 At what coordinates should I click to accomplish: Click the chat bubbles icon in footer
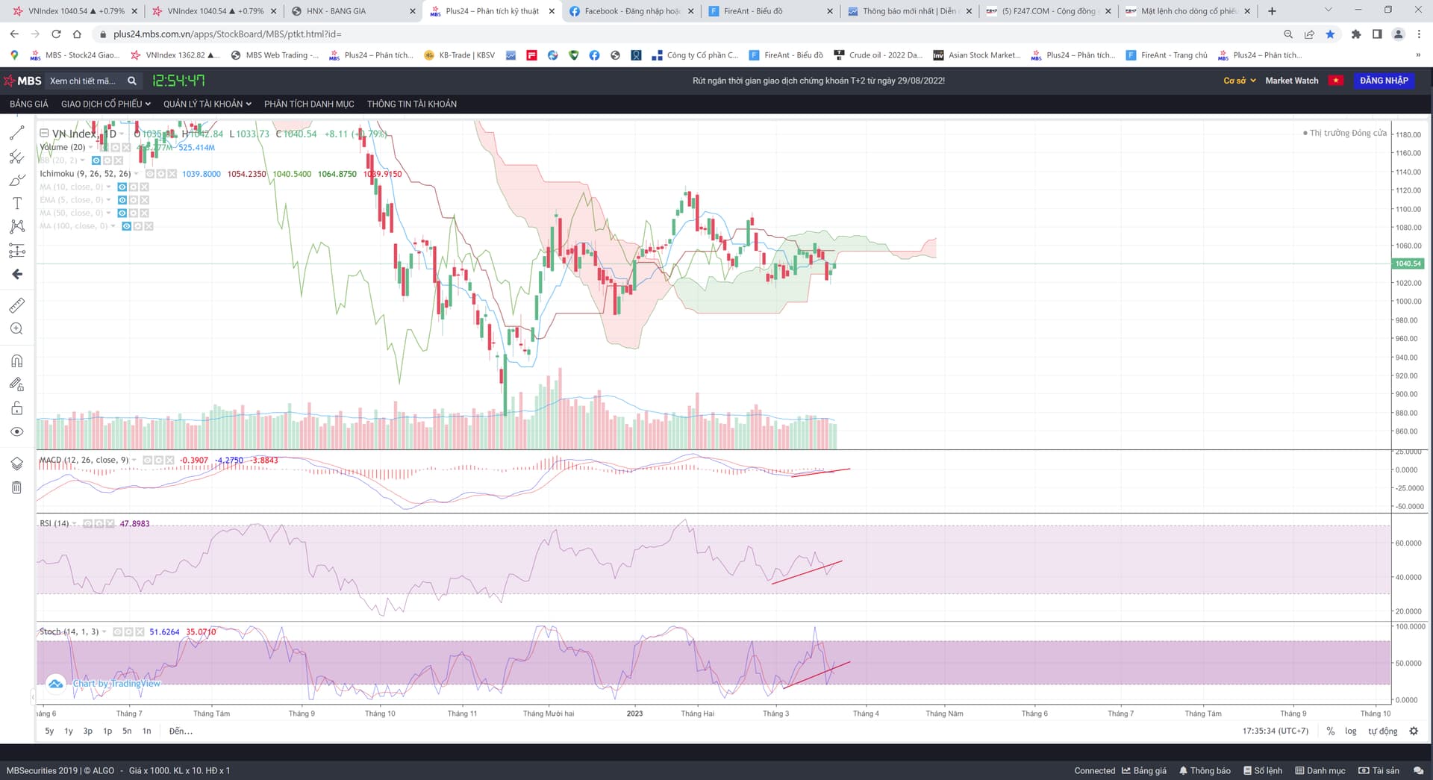pyautogui.click(x=1418, y=770)
